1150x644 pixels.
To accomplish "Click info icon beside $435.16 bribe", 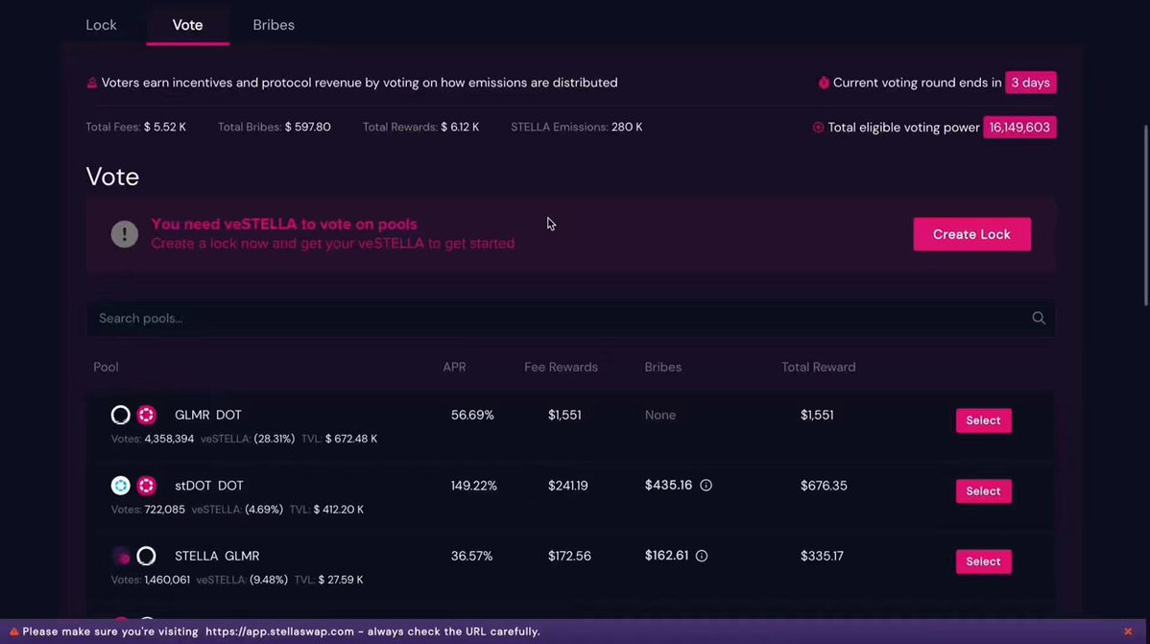I will coord(706,486).
